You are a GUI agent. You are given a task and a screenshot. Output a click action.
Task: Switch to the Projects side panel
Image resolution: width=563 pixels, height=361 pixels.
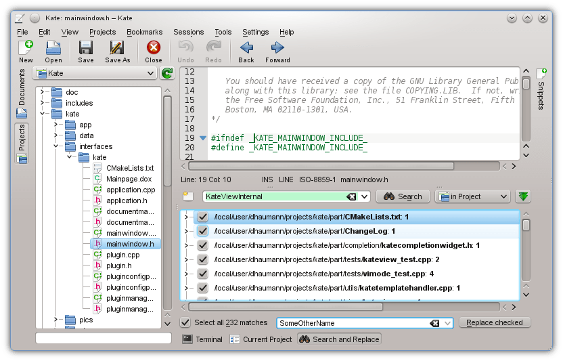(x=22, y=144)
